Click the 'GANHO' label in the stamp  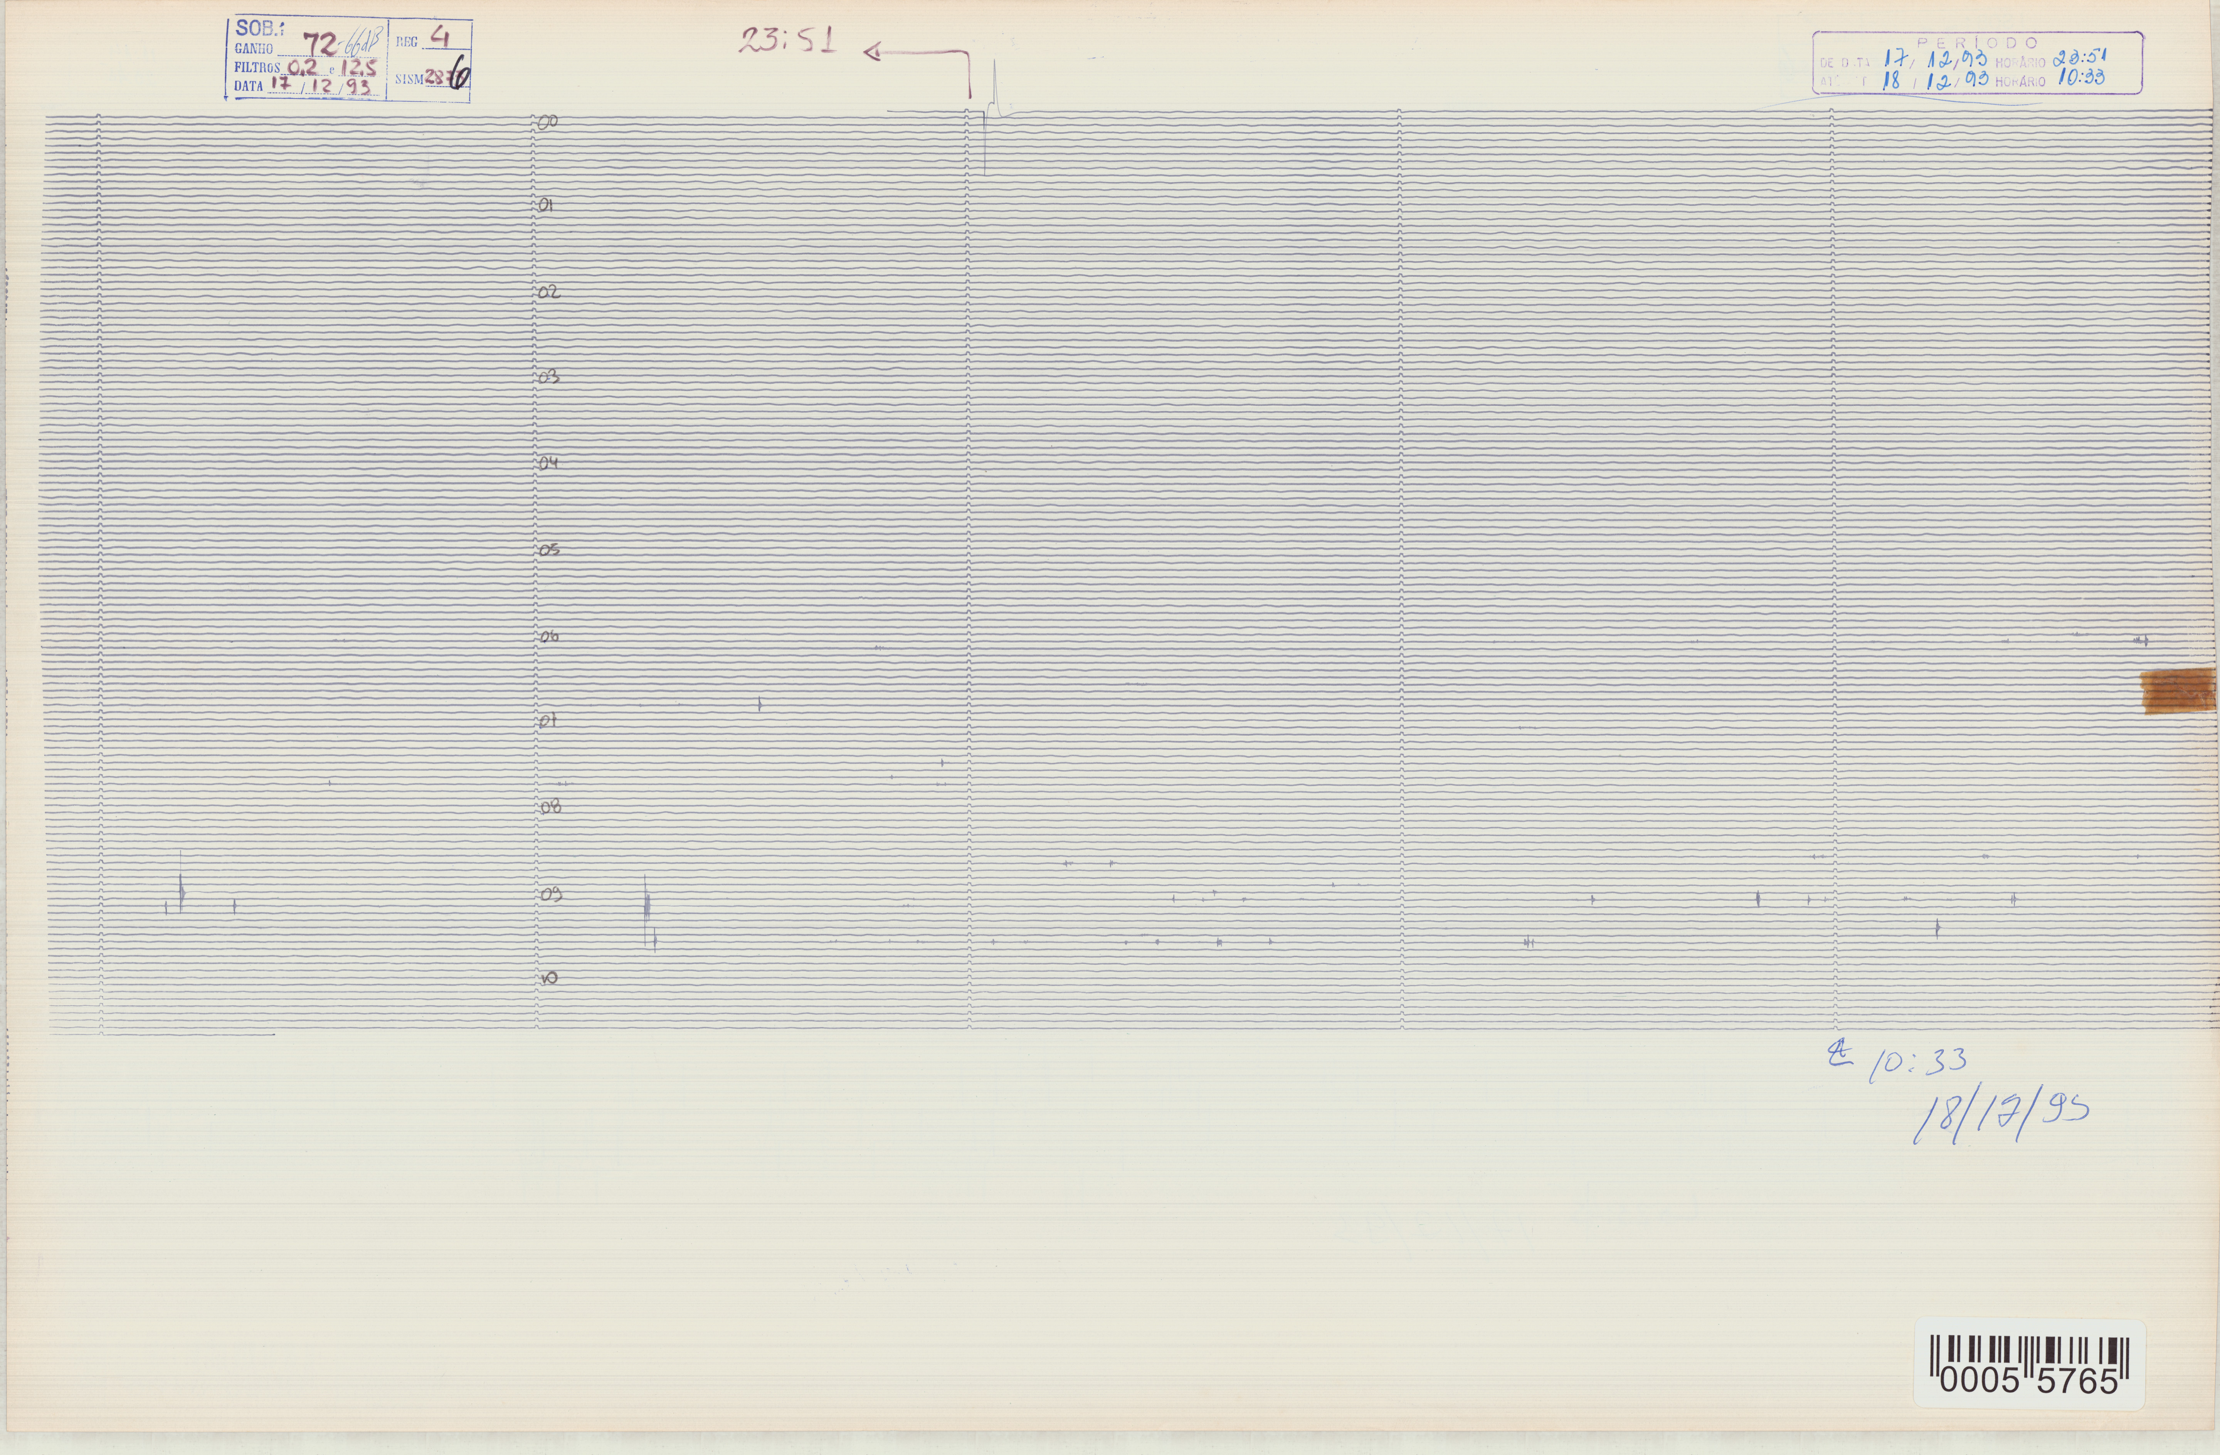[254, 49]
